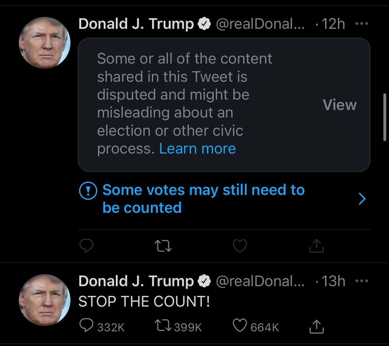
Task: Reply to the STOP THE COUNT! tweet
Action: (87, 327)
